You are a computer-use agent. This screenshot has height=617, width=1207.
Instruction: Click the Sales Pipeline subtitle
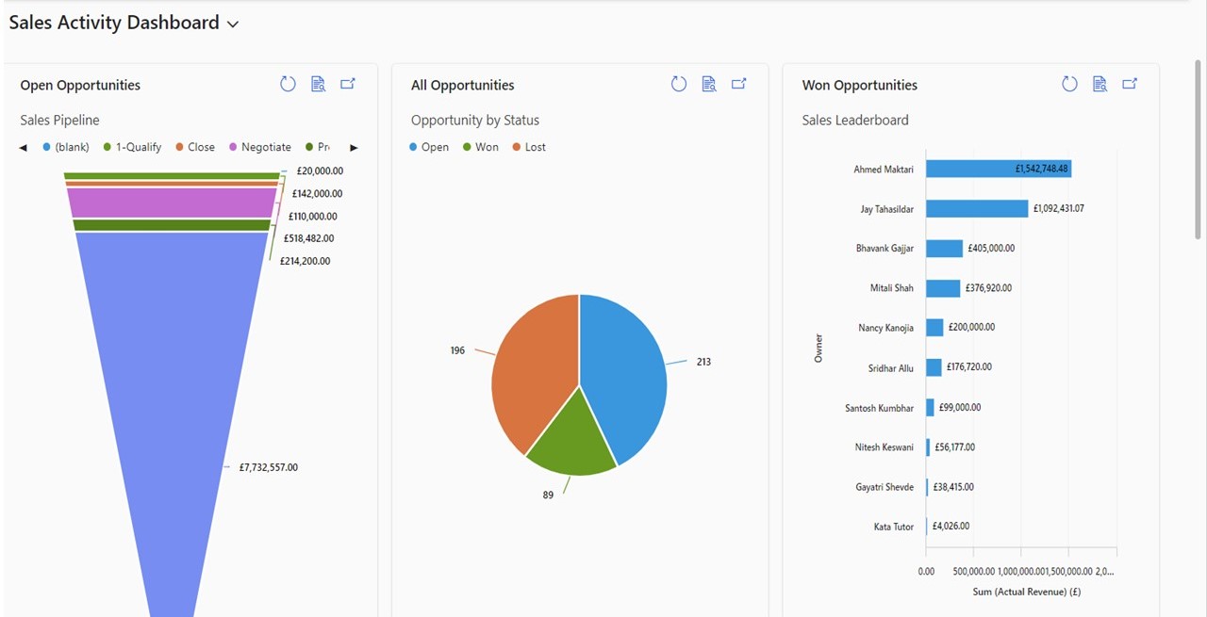pyautogui.click(x=59, y=121)
